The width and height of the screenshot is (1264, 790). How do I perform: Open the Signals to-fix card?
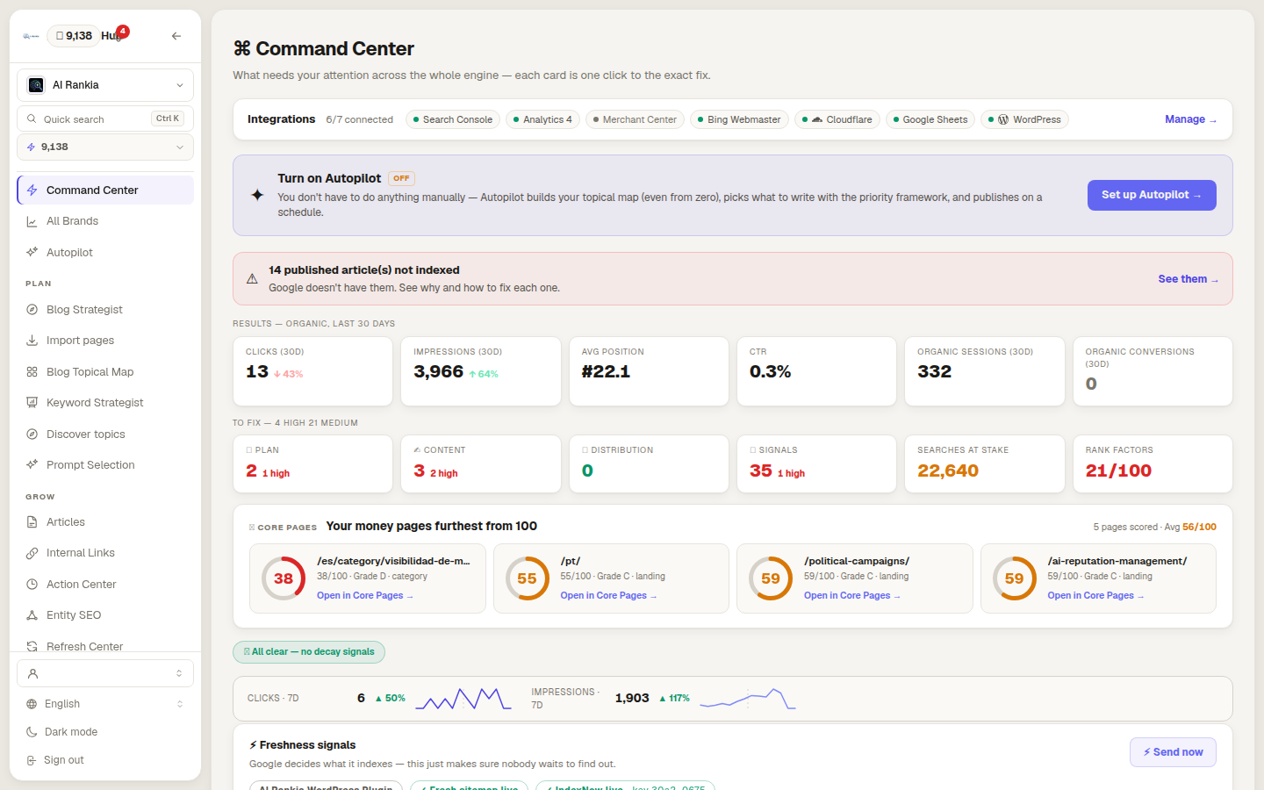(816, 464)
